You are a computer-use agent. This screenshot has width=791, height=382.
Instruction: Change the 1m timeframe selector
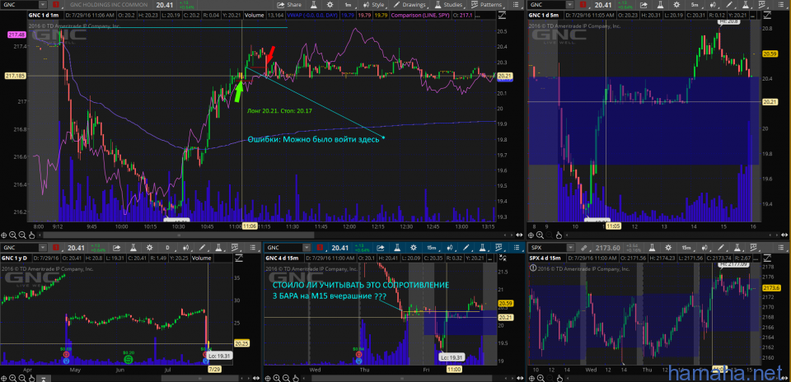tap(349, 5)
